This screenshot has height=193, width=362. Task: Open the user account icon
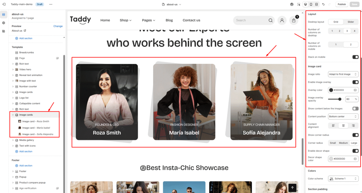[282, 20]
